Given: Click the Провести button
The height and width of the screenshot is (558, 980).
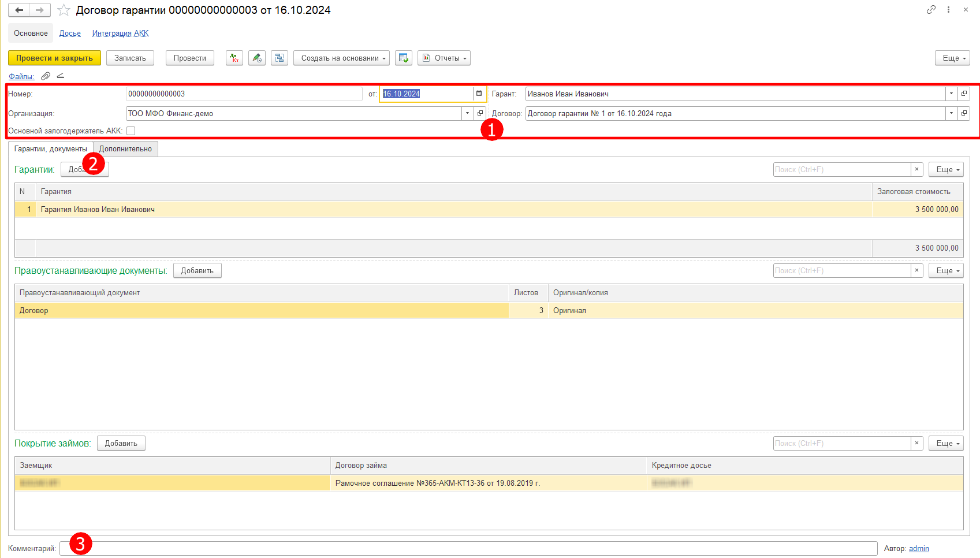Looking at the screenshot, I should pos(190,58).
